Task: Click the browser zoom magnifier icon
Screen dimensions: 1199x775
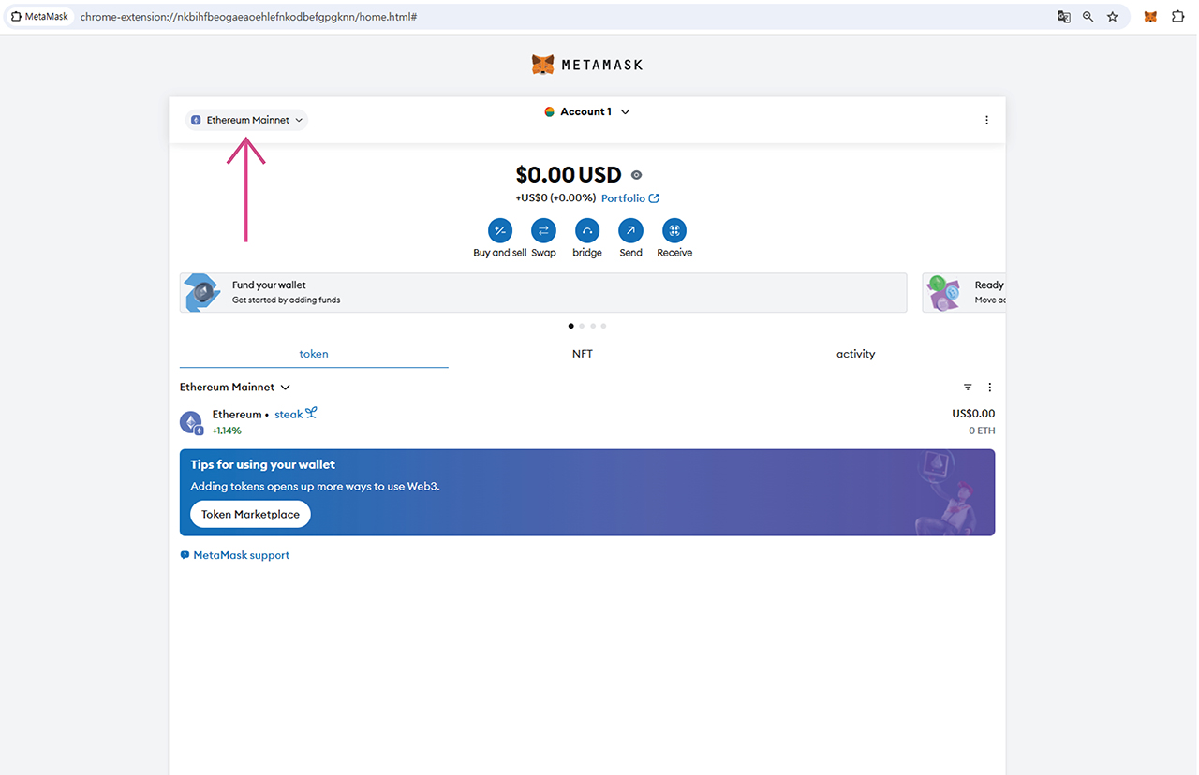Action: 1088,17
